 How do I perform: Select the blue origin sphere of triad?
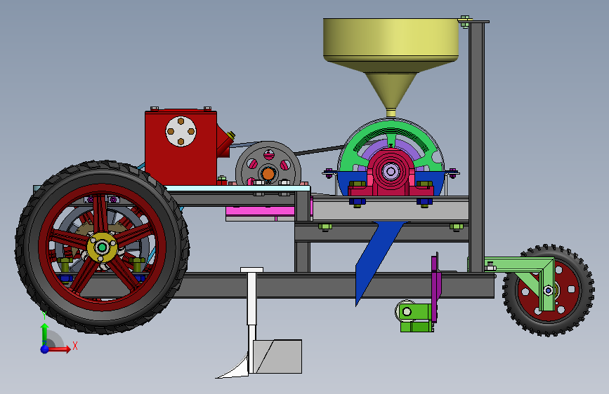tap(44, 349)
